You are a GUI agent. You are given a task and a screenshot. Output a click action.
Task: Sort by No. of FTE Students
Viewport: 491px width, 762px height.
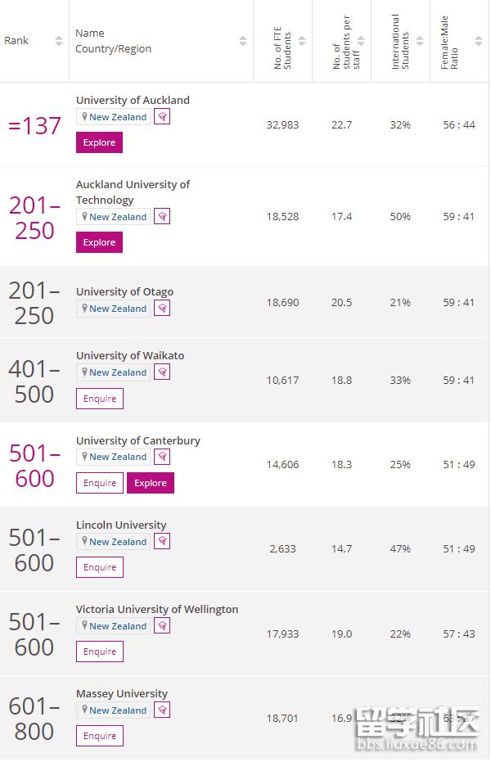(x=302, y=41)
